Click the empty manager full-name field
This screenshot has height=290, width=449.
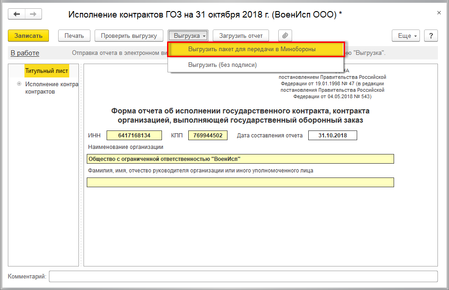tap(240, 182)
